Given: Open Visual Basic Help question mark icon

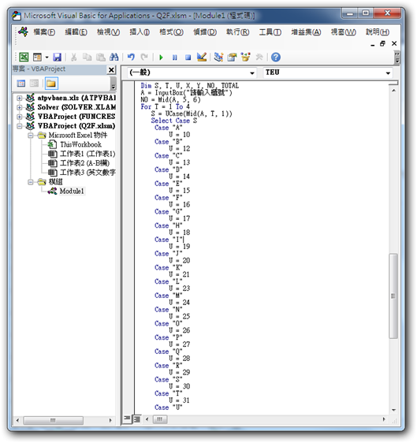Looking at the screenshot, I should coord(276,58).
